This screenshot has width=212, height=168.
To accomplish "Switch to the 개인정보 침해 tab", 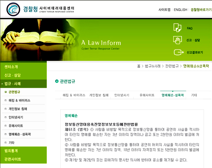I will pos(99,95).
